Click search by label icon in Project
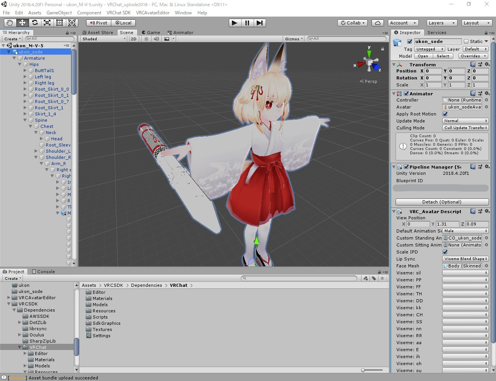The image size is (496, 381). pos(374,278)
